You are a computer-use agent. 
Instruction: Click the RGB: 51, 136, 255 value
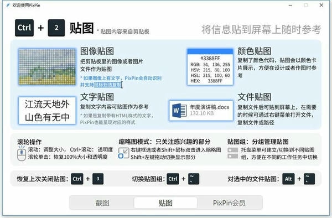pos(210,64)
